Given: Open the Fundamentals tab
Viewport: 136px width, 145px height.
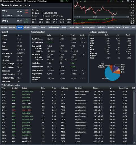Looking at the screenshot, I should pyautogui.click(x=53, y=27).
